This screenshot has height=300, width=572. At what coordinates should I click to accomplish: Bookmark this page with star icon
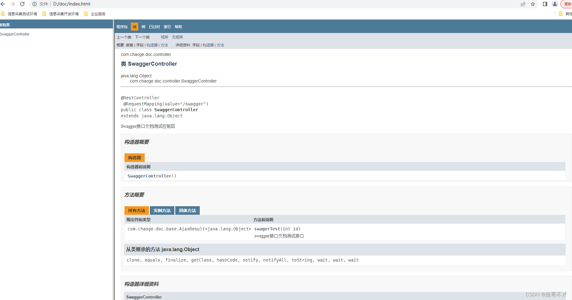pos(533,4)
